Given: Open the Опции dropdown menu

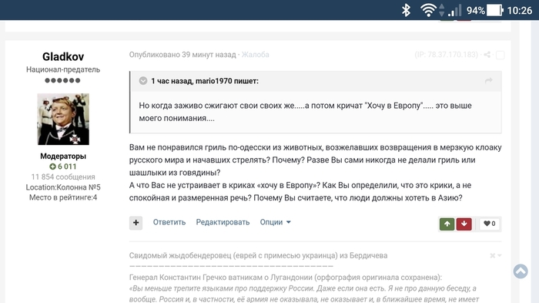Looking at the screenshot, I should tap(276, 222).
